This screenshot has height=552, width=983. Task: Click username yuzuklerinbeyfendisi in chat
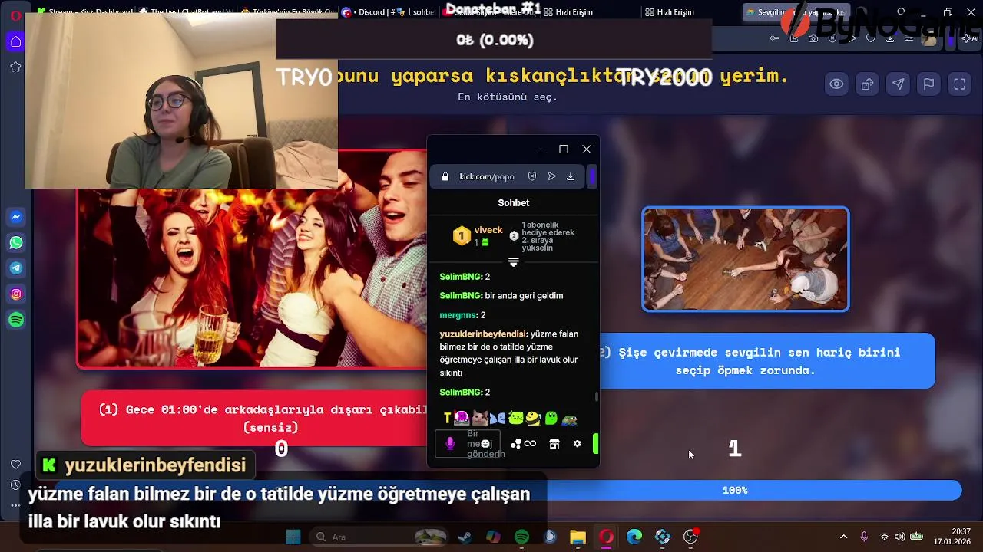483,334
